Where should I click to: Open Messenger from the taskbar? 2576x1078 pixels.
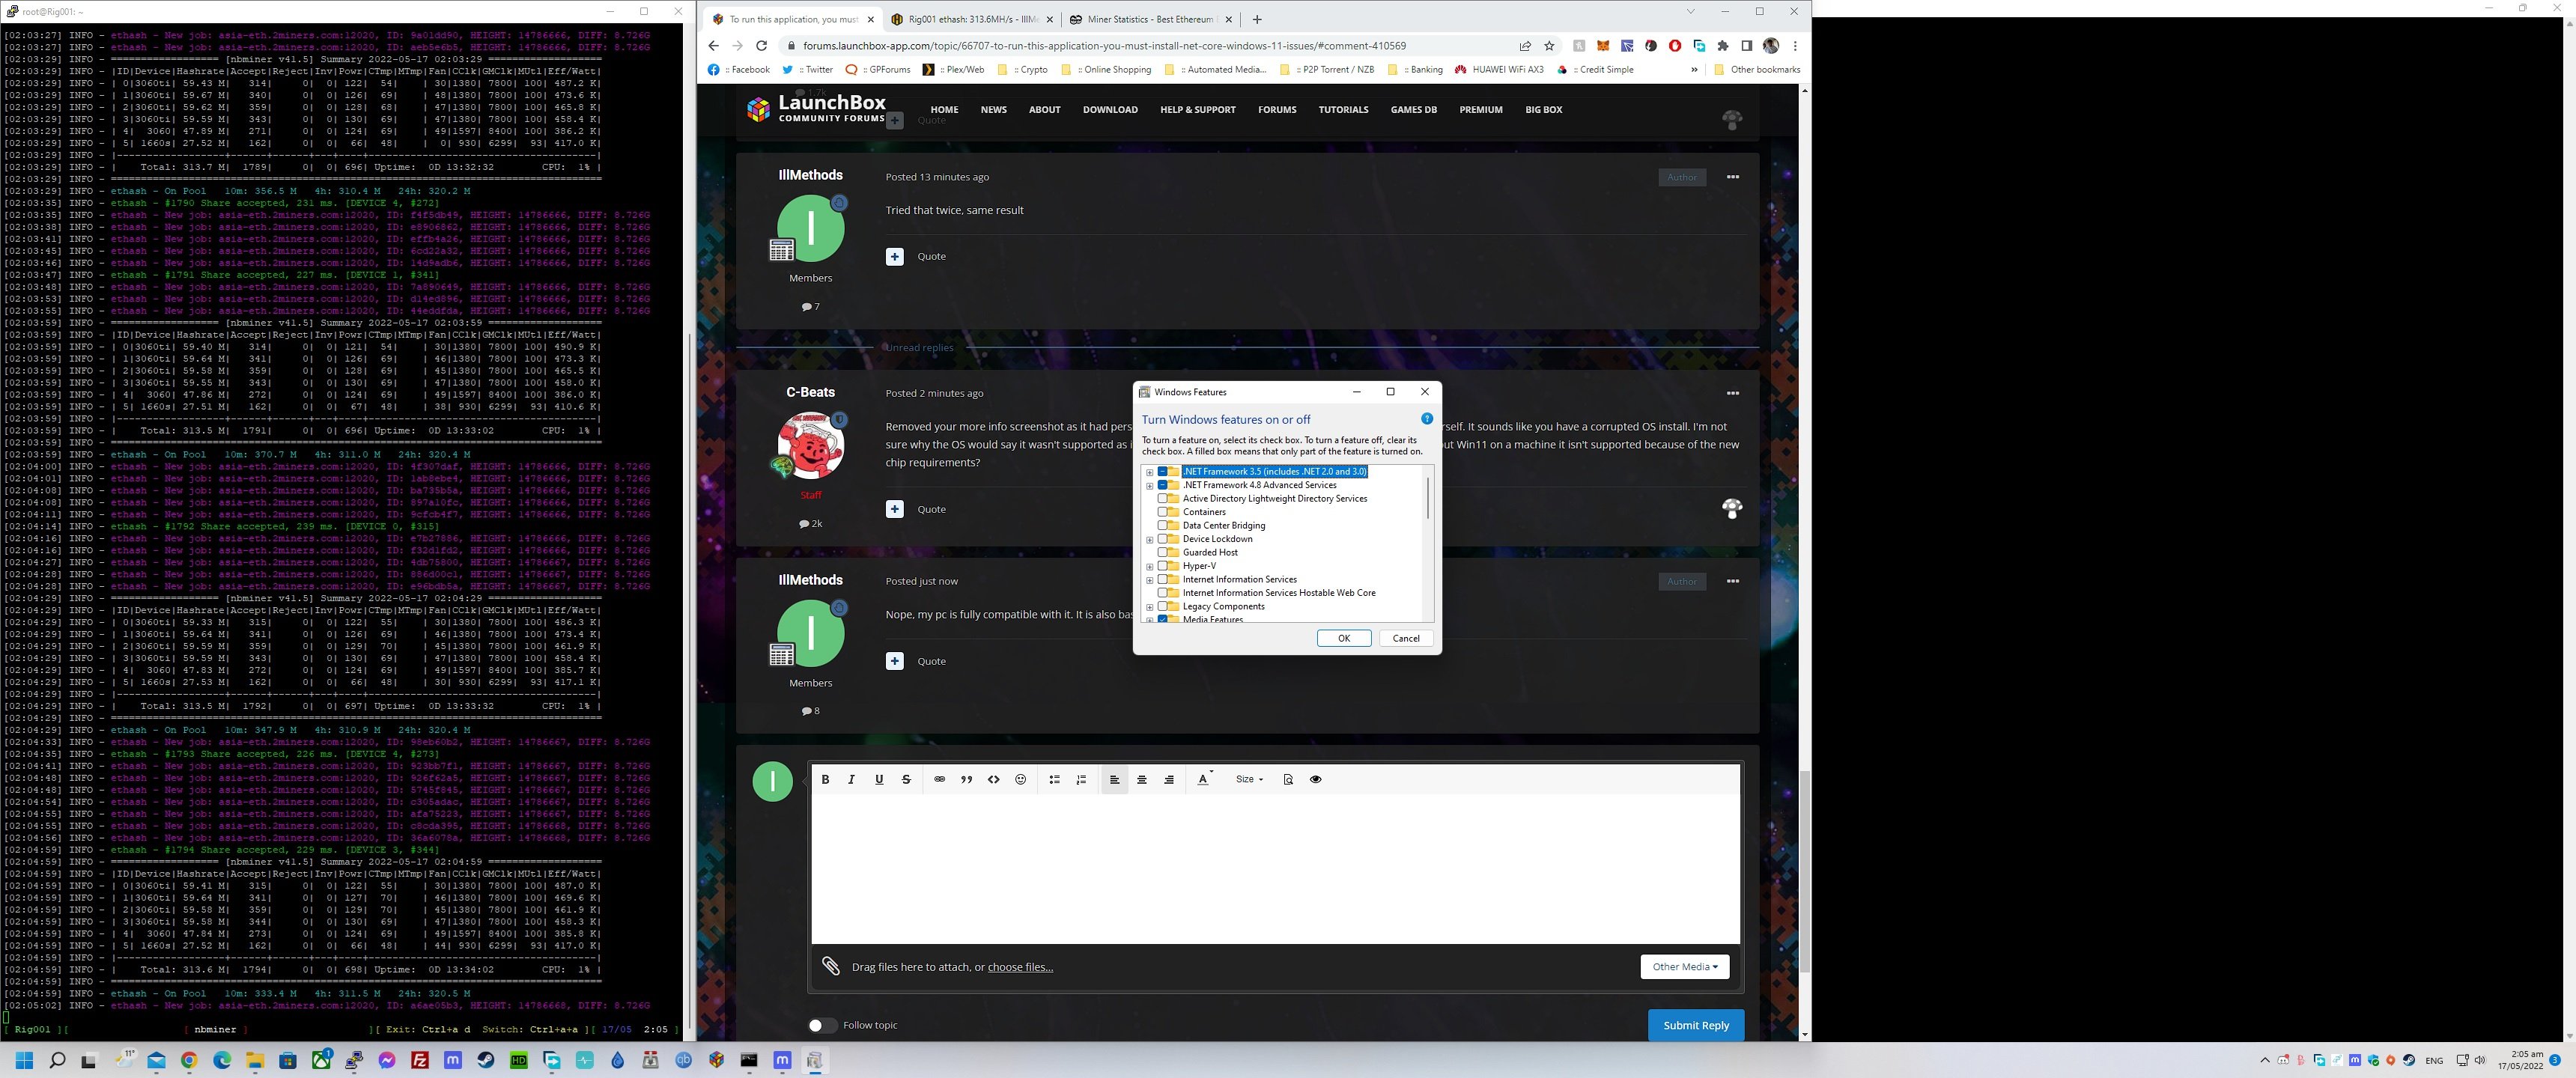pos(387,1060)
